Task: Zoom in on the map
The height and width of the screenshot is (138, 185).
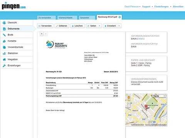Action: pyautogui.click(x=129, y=103)
